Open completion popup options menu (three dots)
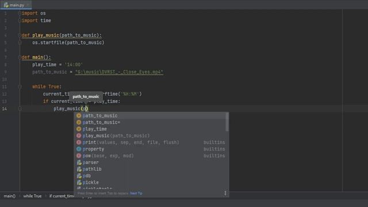The image size is (368, 207). point(225,193)
